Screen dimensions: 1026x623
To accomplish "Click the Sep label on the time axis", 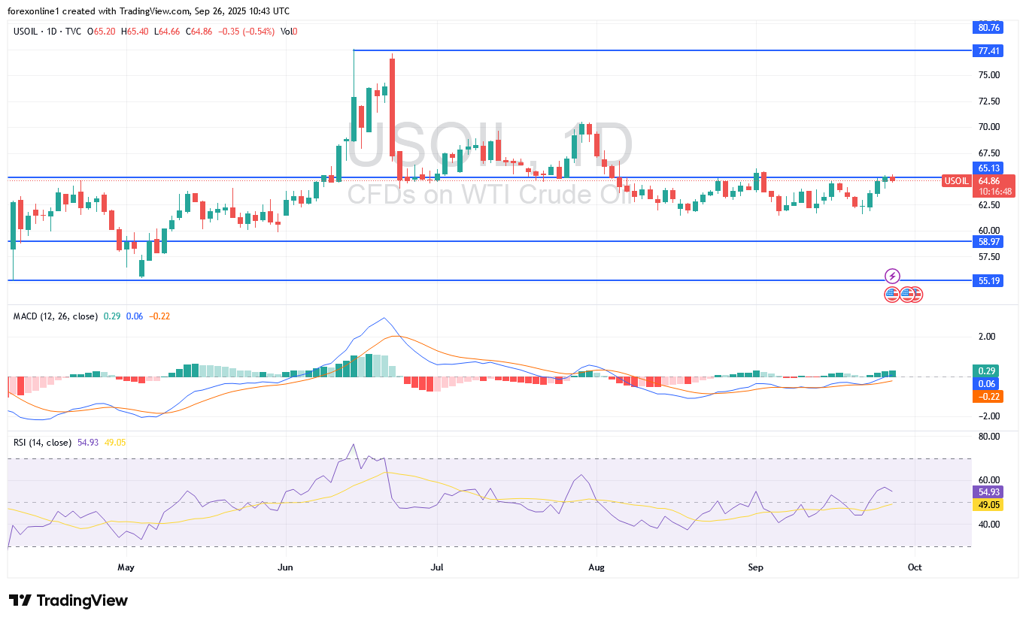I will click(x=756, y=567).
